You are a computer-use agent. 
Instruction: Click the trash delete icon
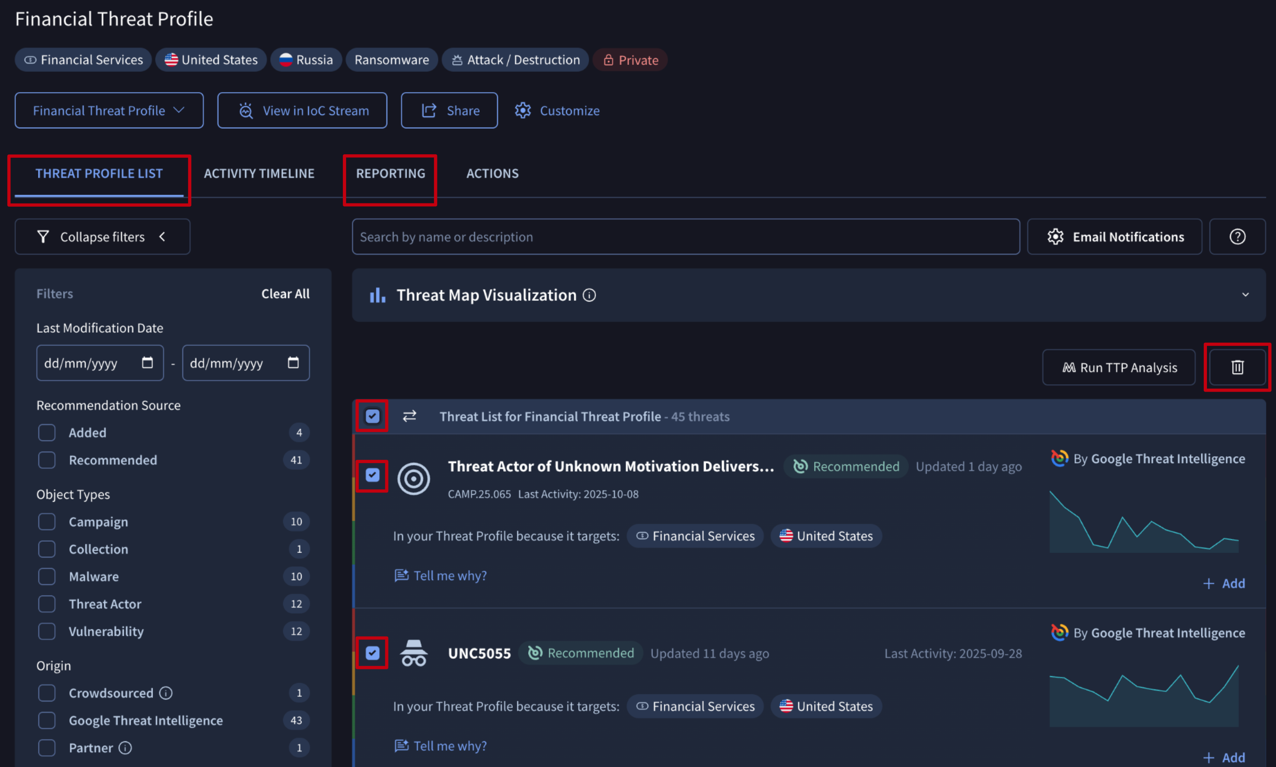coord(1237,367)
